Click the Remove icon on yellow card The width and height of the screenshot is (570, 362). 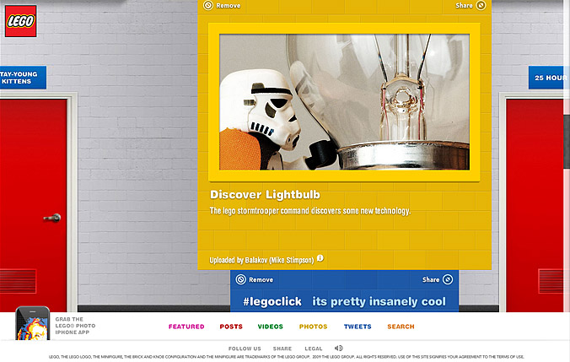208,5
